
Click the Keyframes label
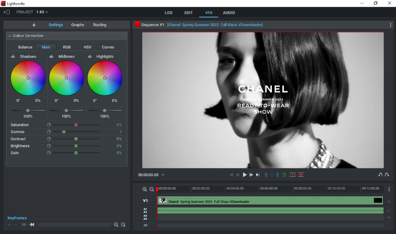point(17,218)
